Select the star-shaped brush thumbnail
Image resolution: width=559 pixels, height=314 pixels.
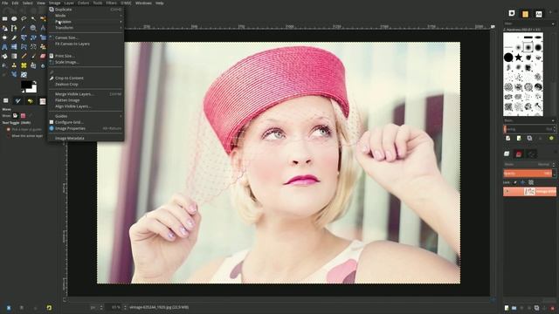[x=518, y=57]
